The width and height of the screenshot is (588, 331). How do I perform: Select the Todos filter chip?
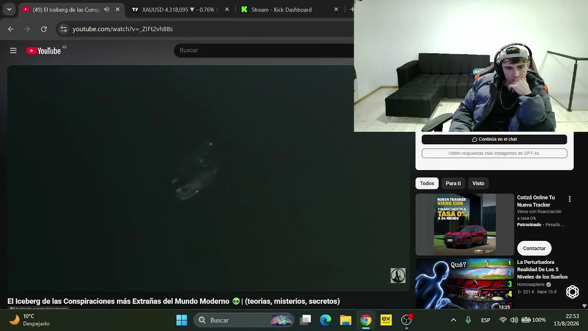coord(427,183)
